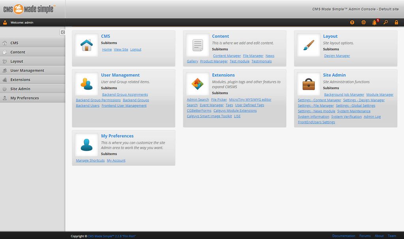The width and height of the screenshot is (404, 239).
Task: Open the Testimonials link
Action: 262,61
